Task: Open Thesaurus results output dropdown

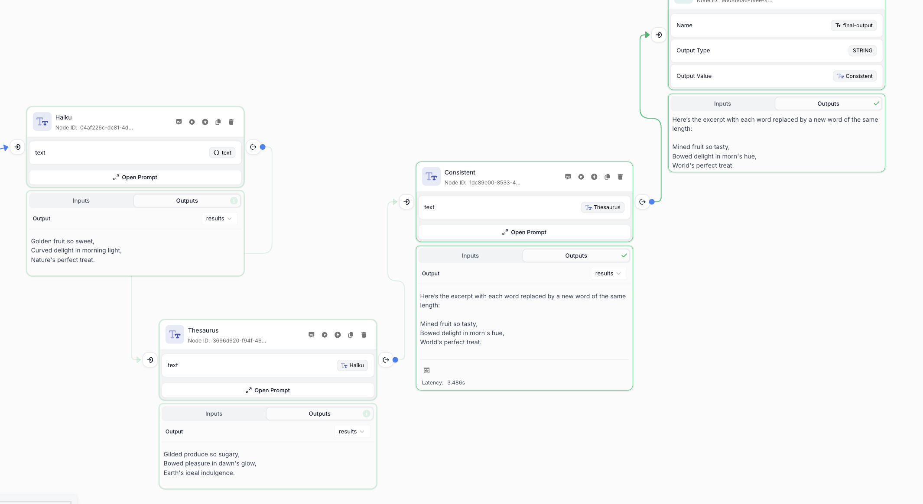Action: click(x=351, y=432)
